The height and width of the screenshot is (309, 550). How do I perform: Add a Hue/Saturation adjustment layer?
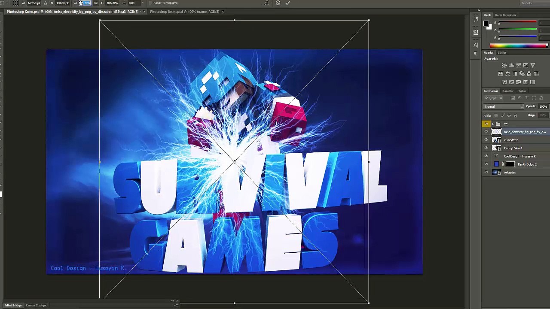click(501, 74)
